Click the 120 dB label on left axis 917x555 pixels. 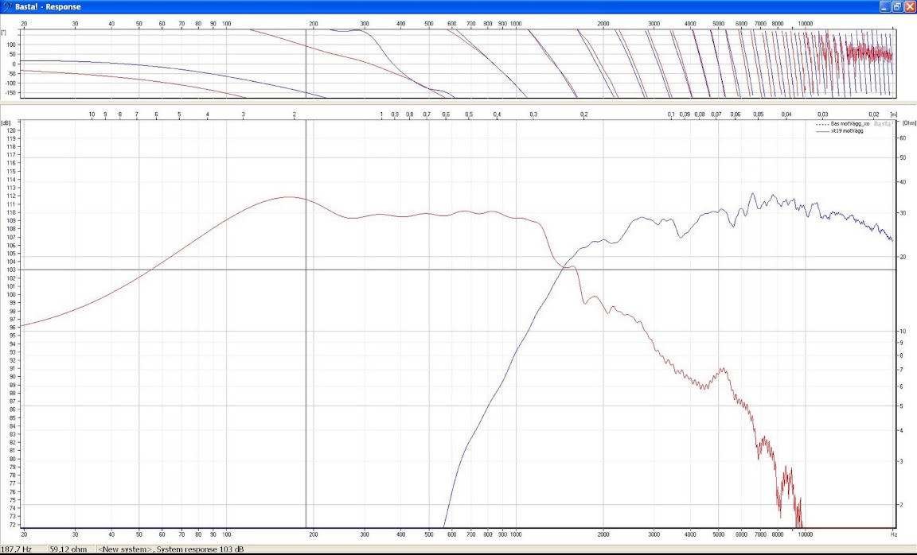point(10,130)
